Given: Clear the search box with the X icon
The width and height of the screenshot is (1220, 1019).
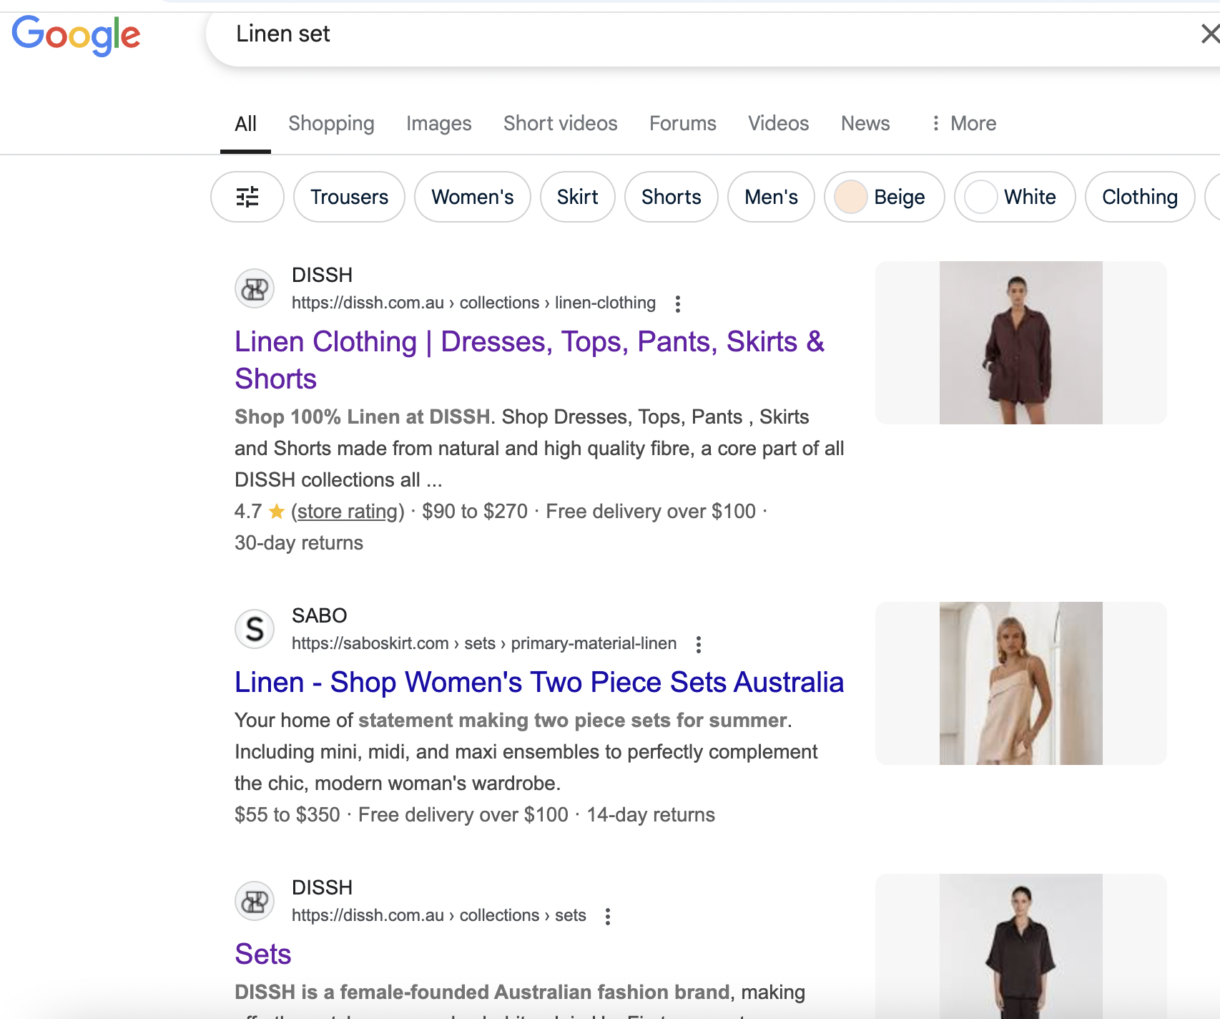Looking at the screenshot, I should 1209,34.
